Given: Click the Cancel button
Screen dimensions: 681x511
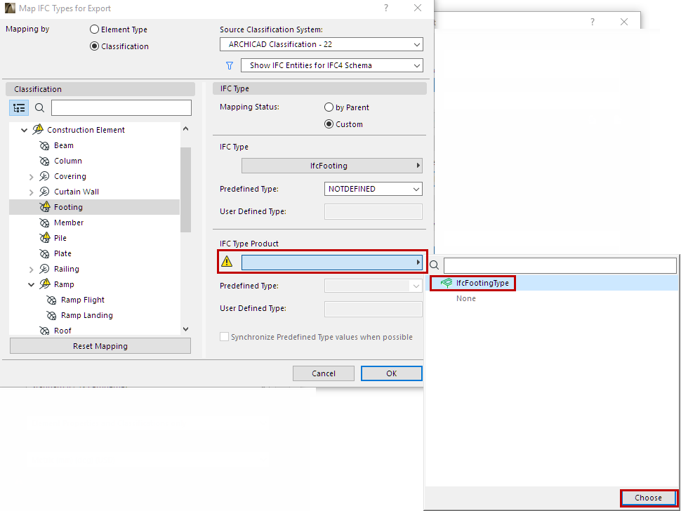Looking at the screenshot, I should (x=324, y=373).
